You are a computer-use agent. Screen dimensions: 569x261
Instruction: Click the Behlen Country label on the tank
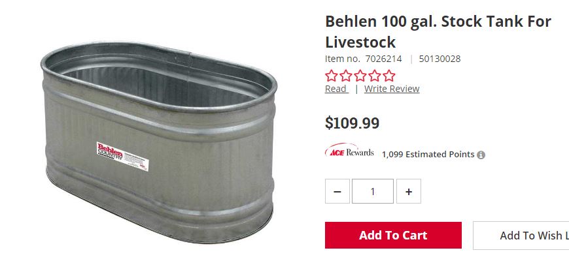123,157
